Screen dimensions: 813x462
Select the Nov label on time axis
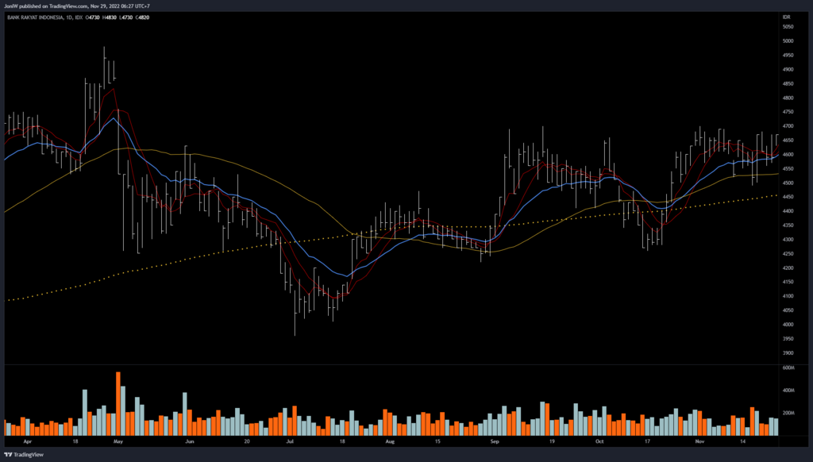point(699,441)
